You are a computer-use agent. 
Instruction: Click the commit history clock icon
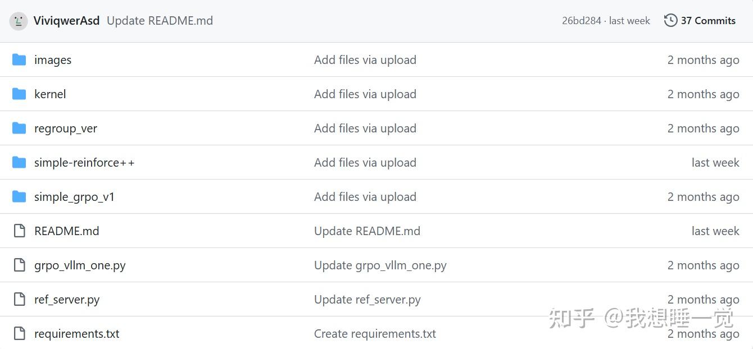pos(670,21)
